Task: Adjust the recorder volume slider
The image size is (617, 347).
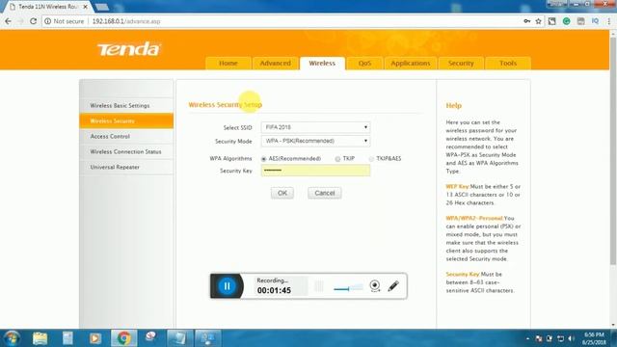Action: tap(348, 288)
